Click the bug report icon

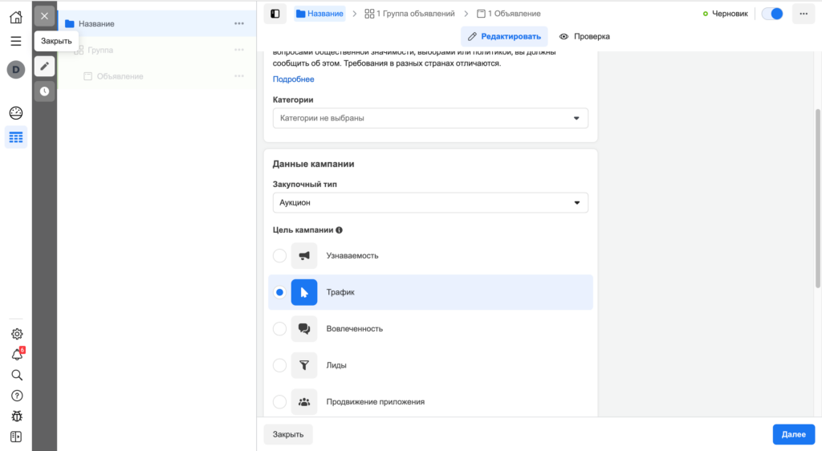[16, 416]
